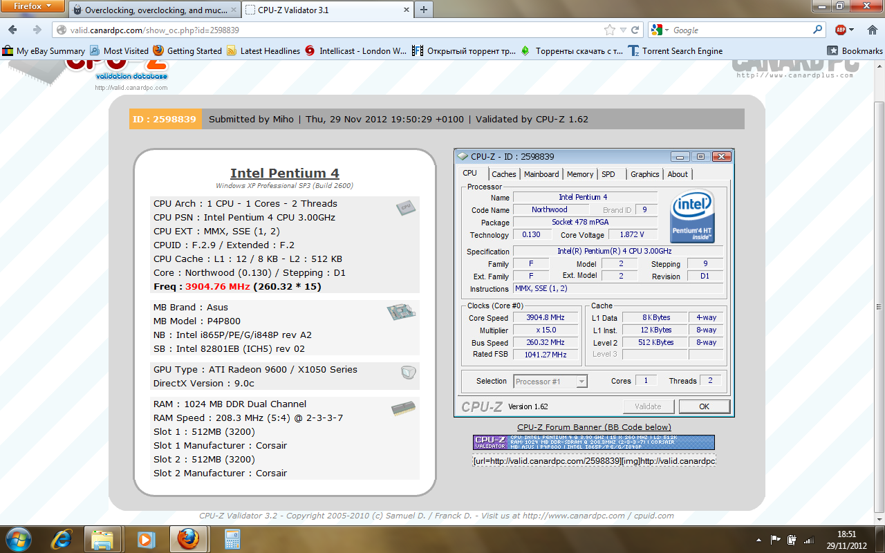Open the Getting Started bookmark
The image size is (885, 553).
(x=187, y=51)
